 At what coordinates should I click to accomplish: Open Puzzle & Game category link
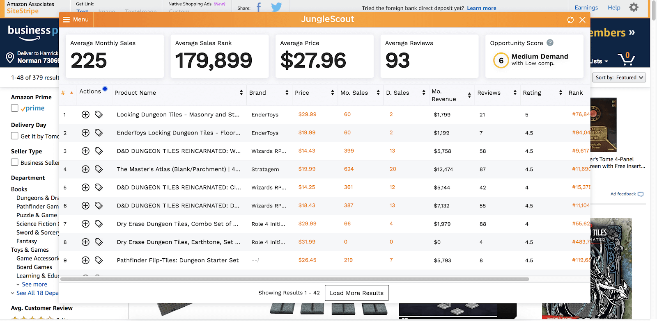click(x=37, y=215)
